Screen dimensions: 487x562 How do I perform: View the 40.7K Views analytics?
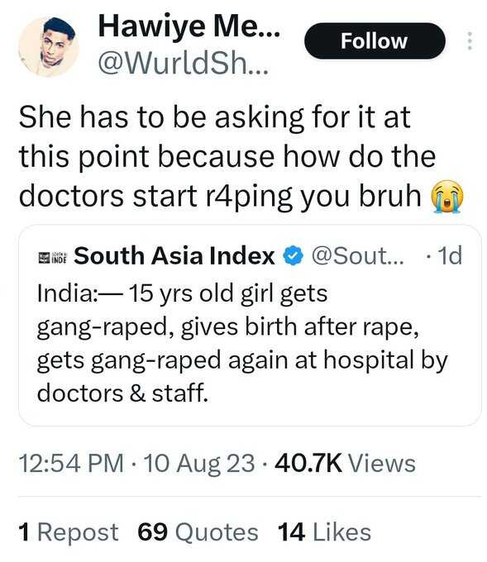[345, 463]
